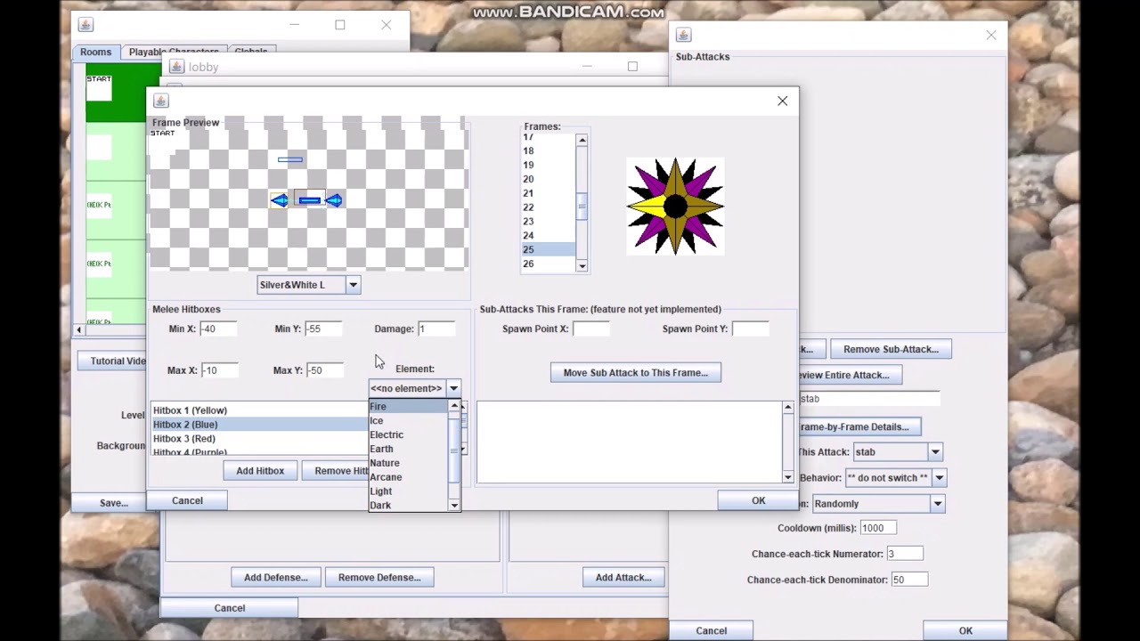
Task: Click the star compass sprite image
Action: 675,206
